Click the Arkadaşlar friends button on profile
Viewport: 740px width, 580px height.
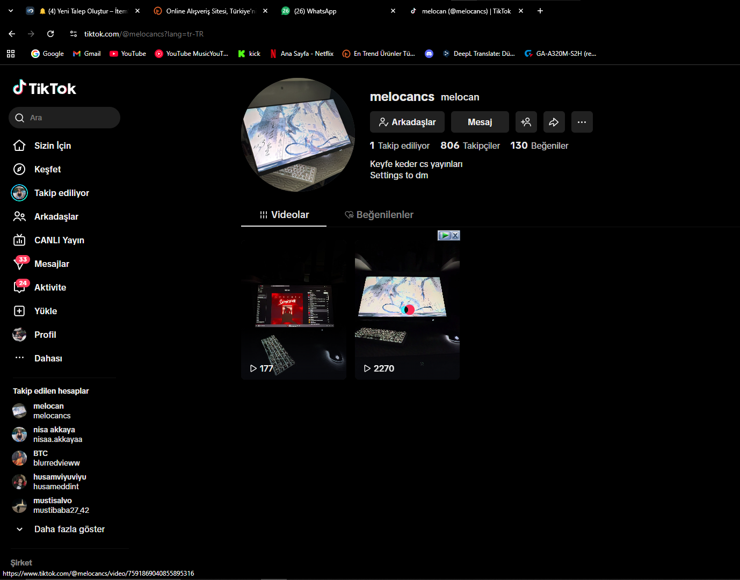[x=407, y=122]
